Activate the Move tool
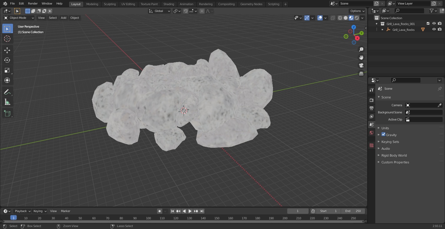The height and width of the screenshot is (229, 445). [x=7, y=50]
